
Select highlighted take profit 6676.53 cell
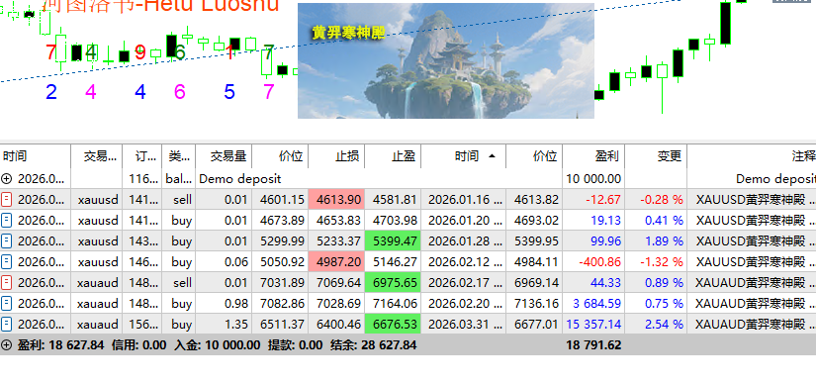[x=393, y=325]
